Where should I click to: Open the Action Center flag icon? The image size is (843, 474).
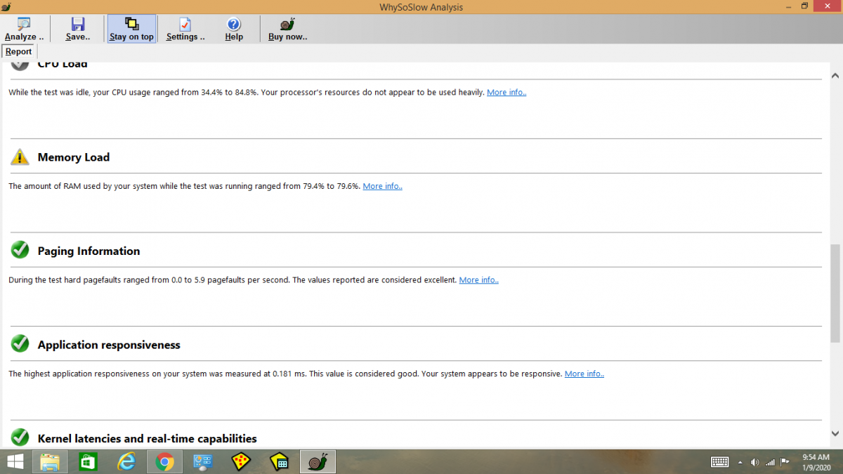[x=785, y=462]
